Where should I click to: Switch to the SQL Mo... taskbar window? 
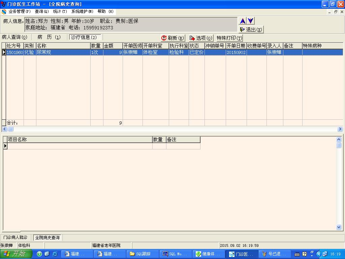tap(176, 254)
